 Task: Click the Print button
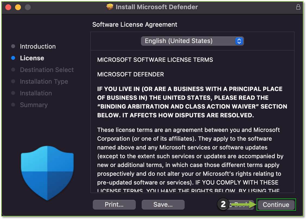point(114,205)
